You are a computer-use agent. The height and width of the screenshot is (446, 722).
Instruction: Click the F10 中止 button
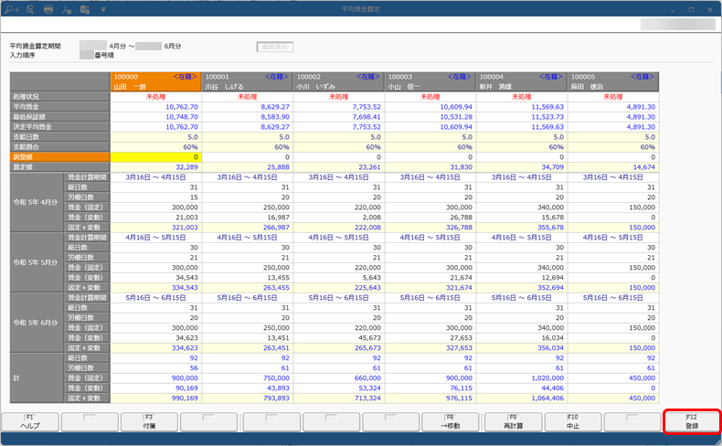click(571, 421)
